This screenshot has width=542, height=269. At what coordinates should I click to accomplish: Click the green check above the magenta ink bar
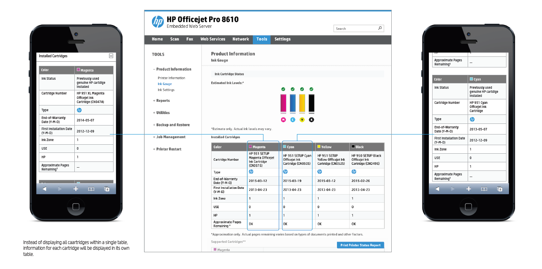click(x=283, y=89)
